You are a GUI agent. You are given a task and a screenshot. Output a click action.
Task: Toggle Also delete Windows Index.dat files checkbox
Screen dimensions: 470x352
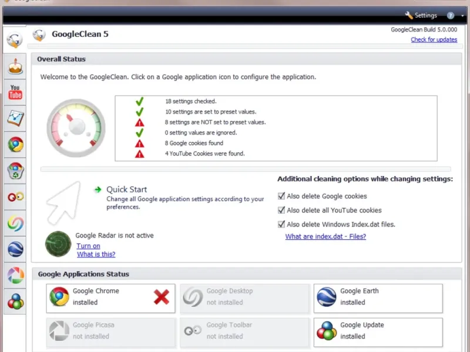pos(281,224)
